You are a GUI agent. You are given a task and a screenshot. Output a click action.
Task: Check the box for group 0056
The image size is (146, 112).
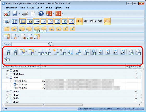[x=11, y=91]
